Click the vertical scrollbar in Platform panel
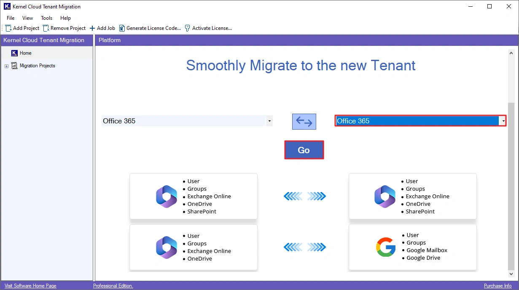Image resolution: width=519 pixels, height=290 pixels. (511, 185)
